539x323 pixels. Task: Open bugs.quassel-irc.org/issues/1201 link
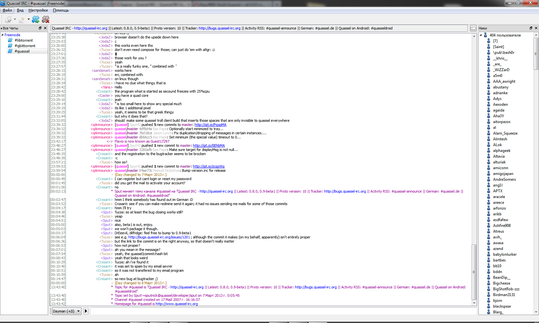(159, 237)
